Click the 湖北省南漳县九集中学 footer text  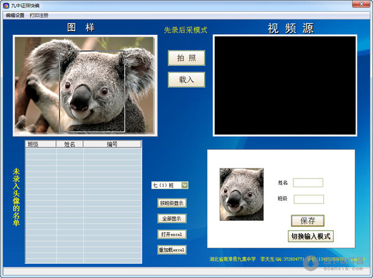click(233, 259)
